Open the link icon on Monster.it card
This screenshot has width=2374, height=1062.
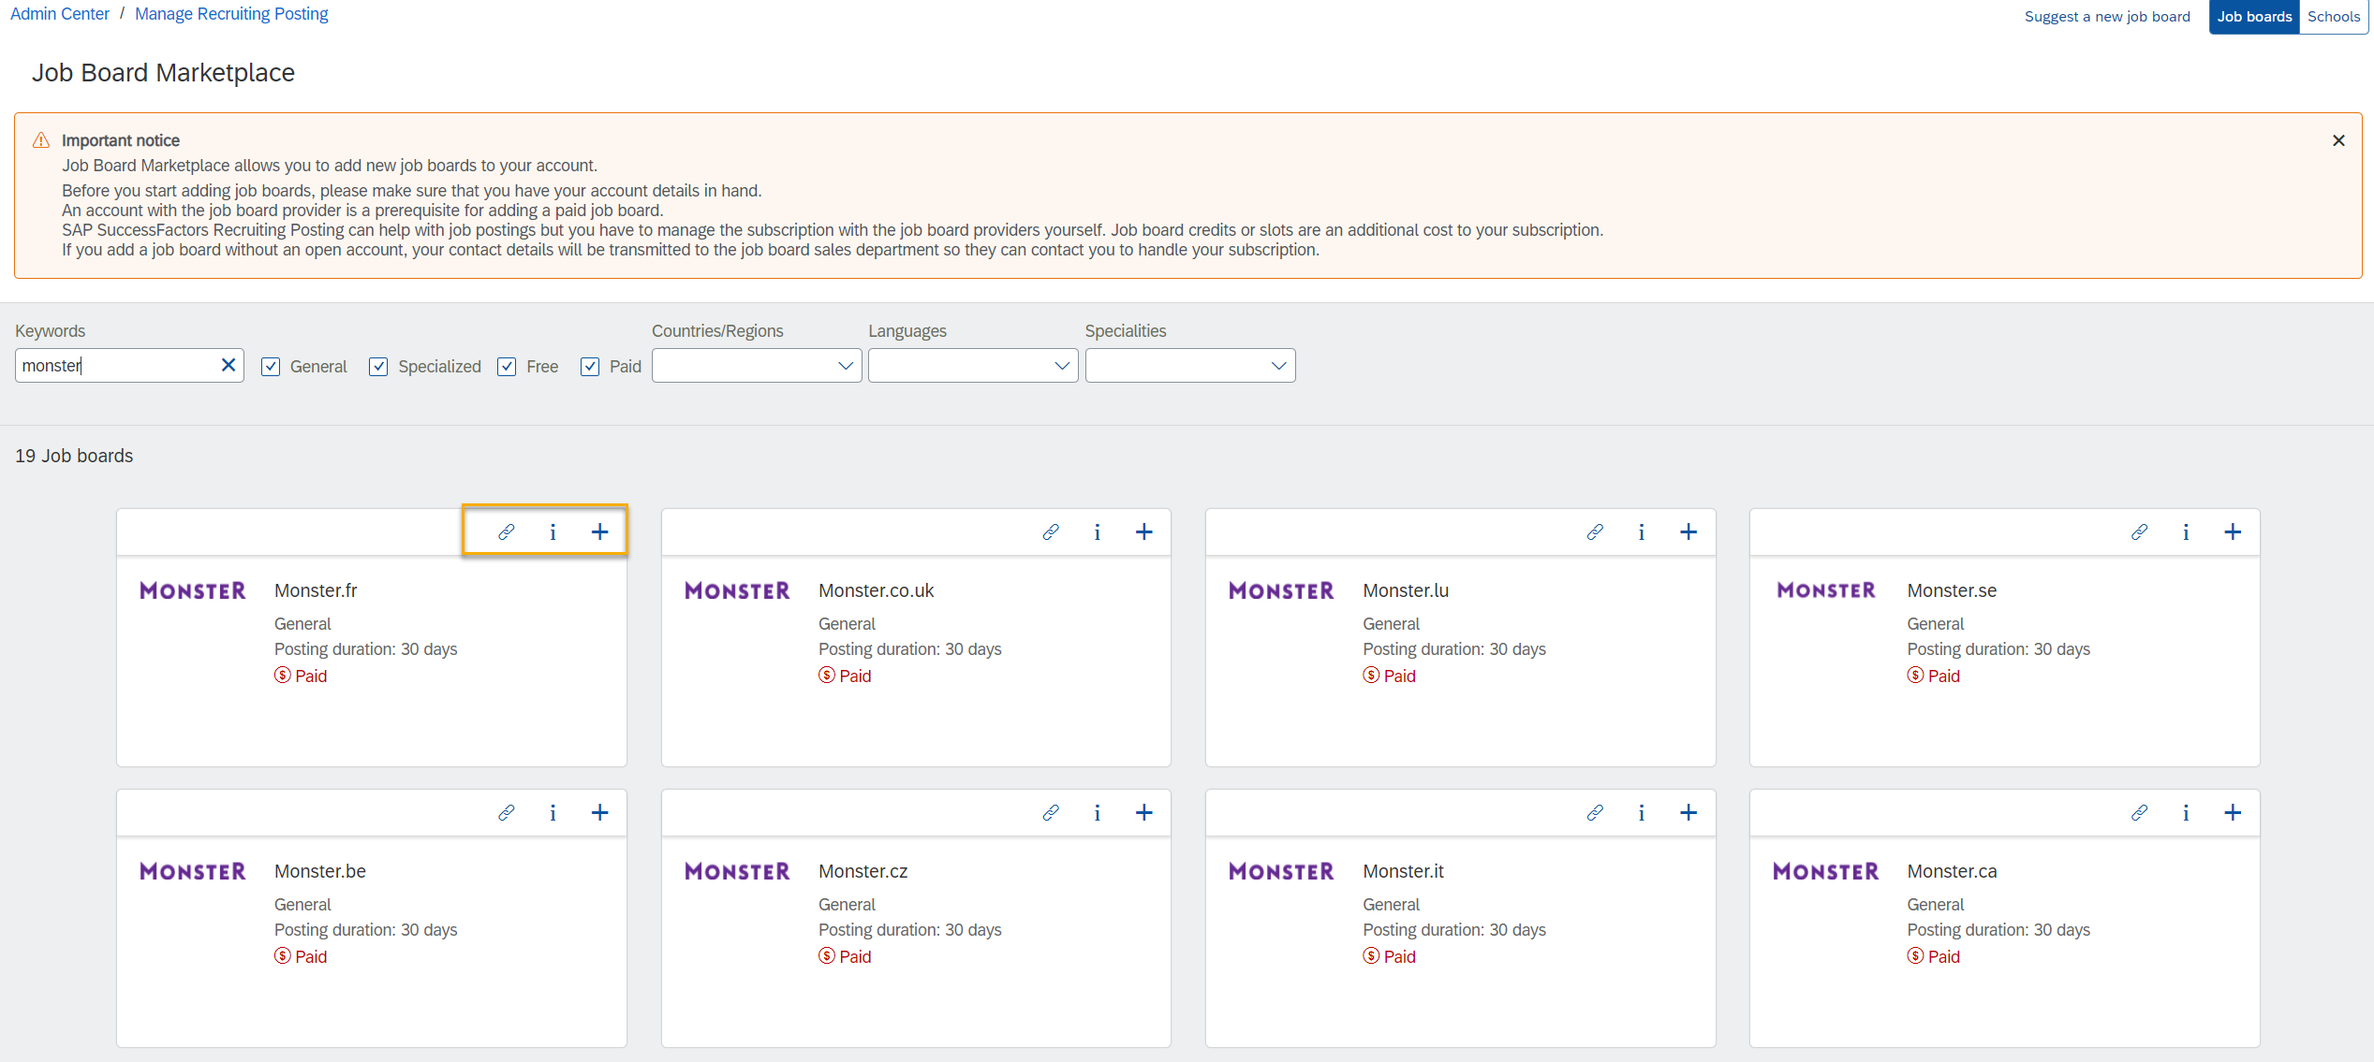click(1595, 812)
